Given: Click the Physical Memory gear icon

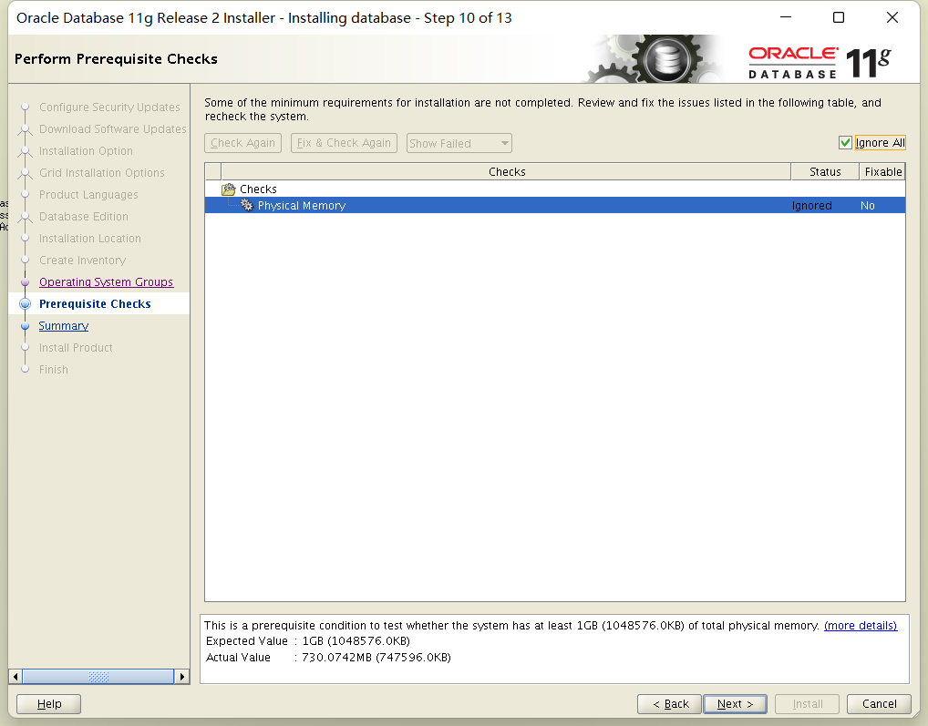Looking at the screenshot, I should 246,205.
